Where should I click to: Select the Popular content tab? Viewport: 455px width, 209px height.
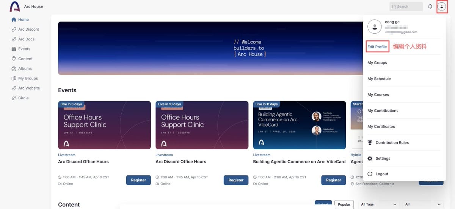(344, 204)
